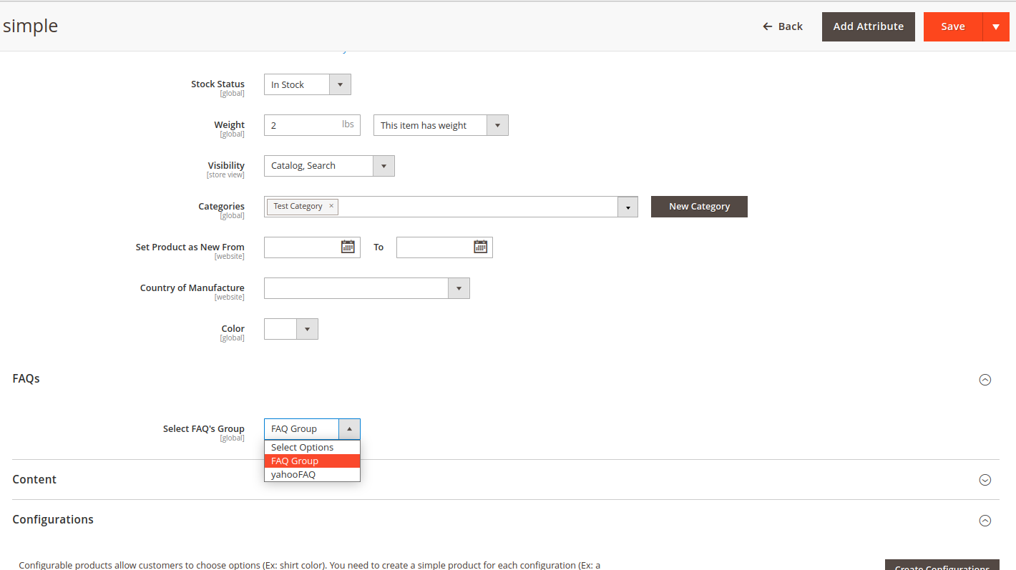Screen dimensions: 1016x570
Task: Open the Stock Status dropdown arrow
Action: [340, 84]
